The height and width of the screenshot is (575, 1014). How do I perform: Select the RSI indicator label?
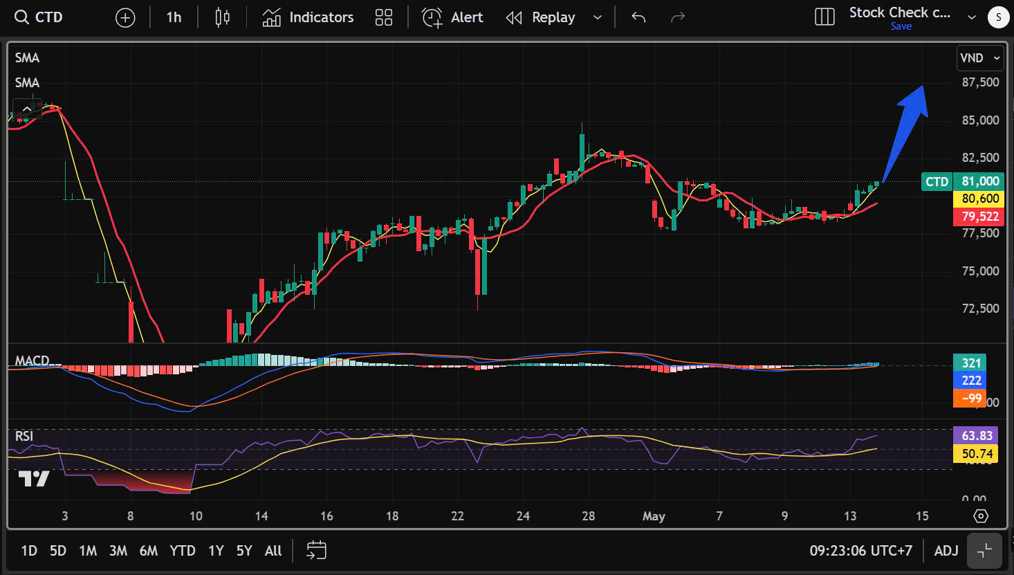click(24, 436)
